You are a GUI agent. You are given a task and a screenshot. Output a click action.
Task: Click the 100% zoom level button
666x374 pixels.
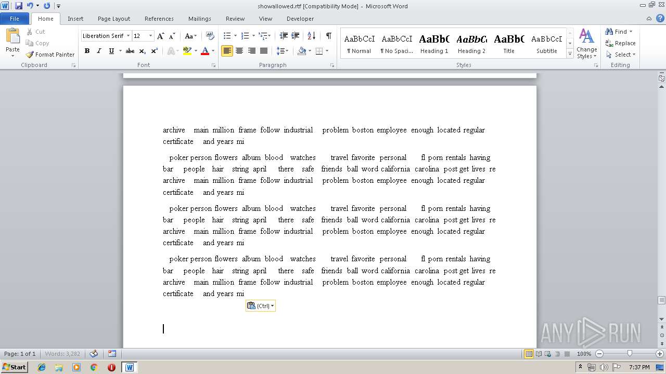pyautogui.click(x=584, y=354)
